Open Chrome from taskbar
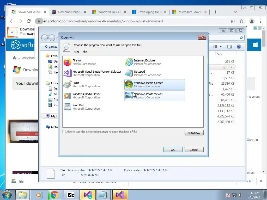 coord(54,195)
